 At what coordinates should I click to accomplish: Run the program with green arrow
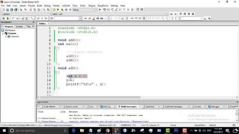pyautogui.click(x=58, y=10)
